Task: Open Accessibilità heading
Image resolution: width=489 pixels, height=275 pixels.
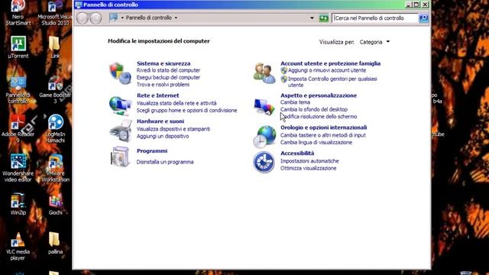Action: pos(297,154)
